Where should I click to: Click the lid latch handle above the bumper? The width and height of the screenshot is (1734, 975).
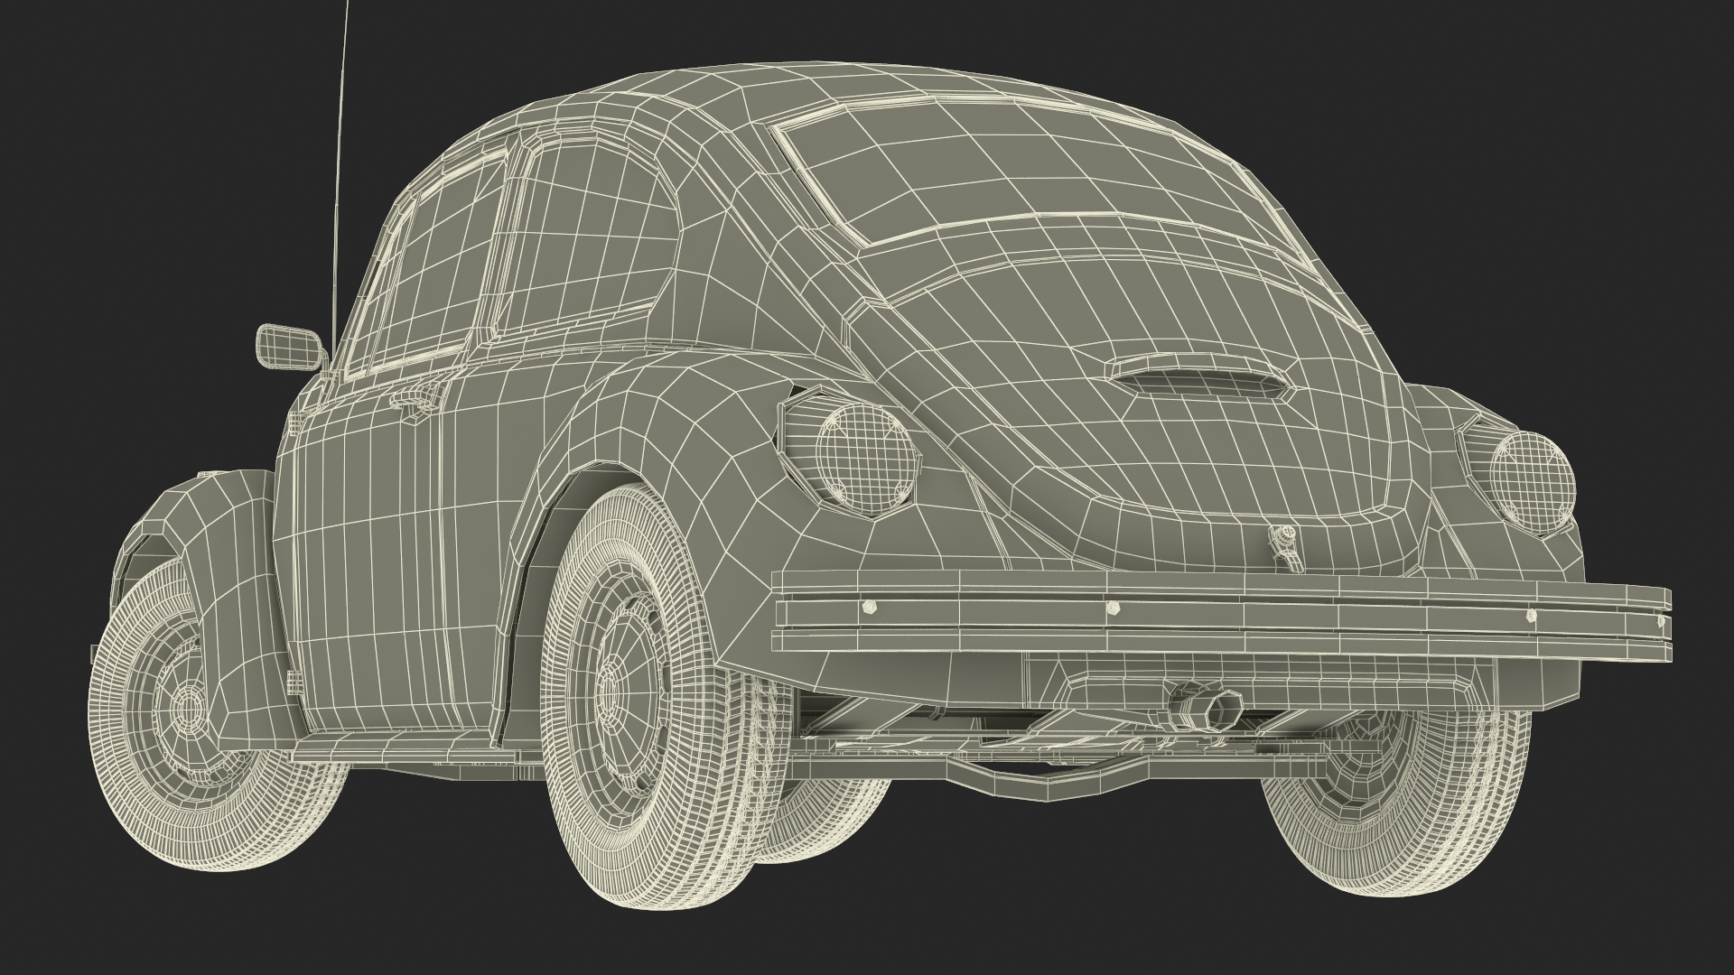click(x=1283, y=545)
